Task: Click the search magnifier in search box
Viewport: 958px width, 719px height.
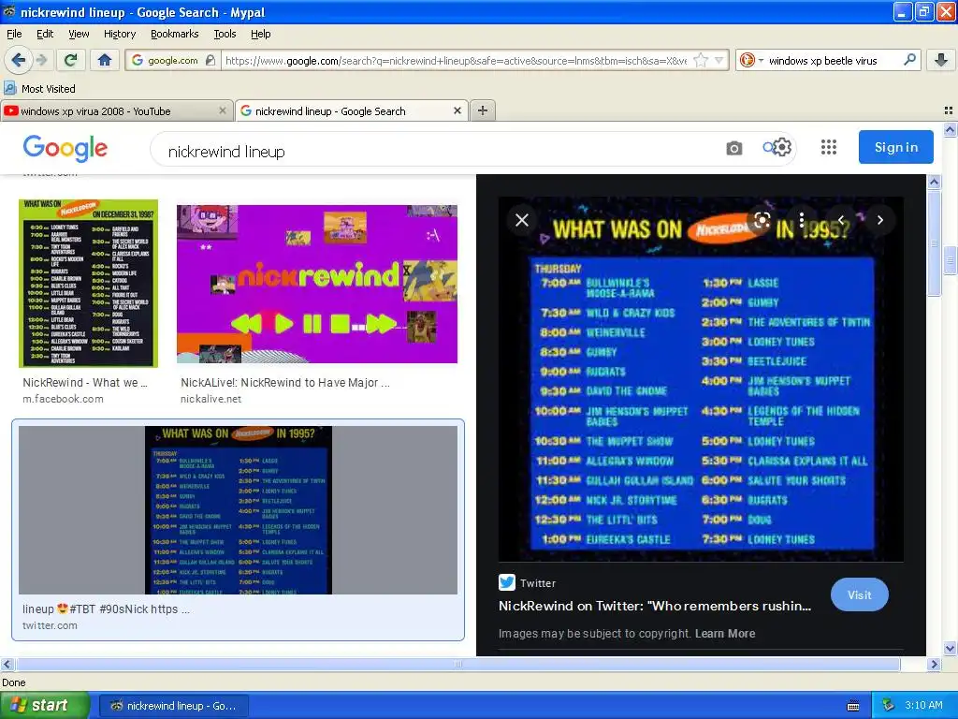Action: point(909,60)
